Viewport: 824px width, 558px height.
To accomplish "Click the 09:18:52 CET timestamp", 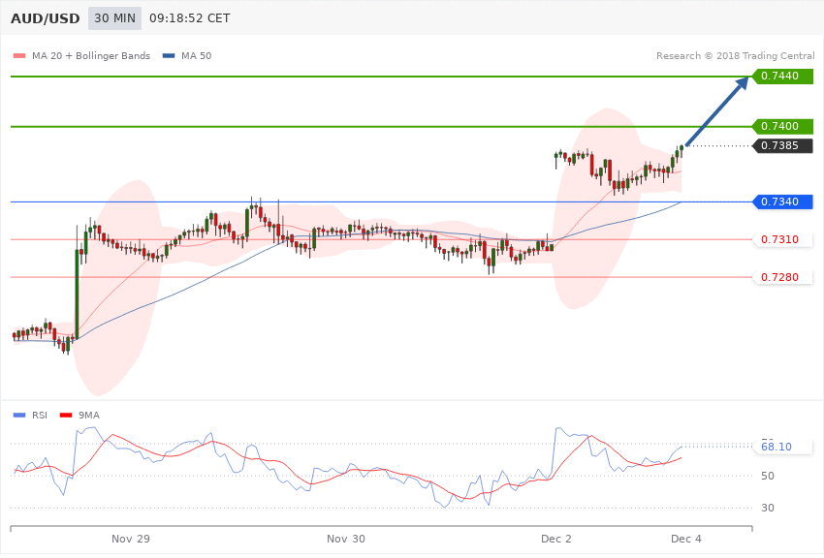I will coord(190,18).
